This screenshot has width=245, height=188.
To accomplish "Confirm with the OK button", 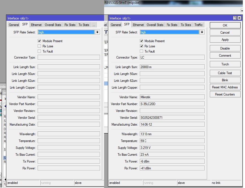I will (225, 25).
